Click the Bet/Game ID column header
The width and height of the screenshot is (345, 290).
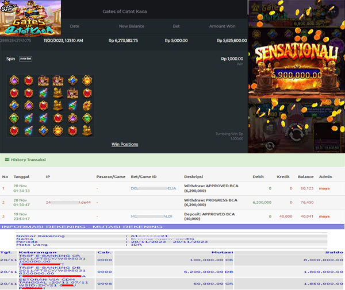[x=144, y=177]
